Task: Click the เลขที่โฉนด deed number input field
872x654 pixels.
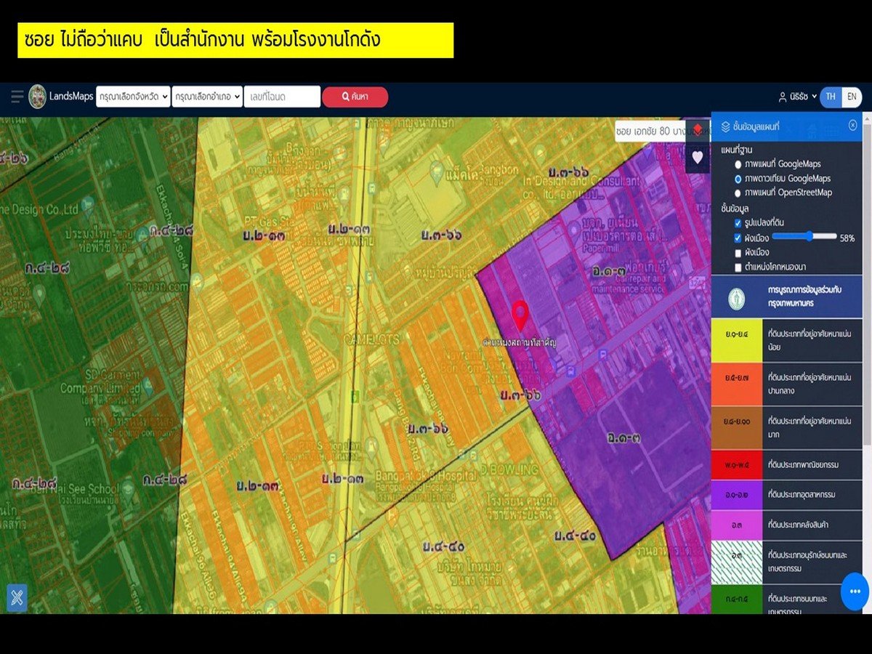Action: pyautogui.click(x=282, y=97)
